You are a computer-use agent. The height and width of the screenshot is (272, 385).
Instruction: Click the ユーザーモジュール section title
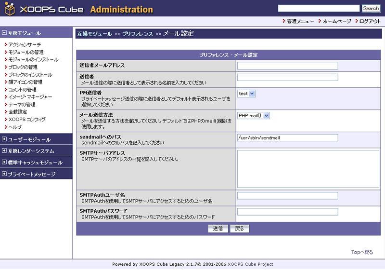click(29, 139)
